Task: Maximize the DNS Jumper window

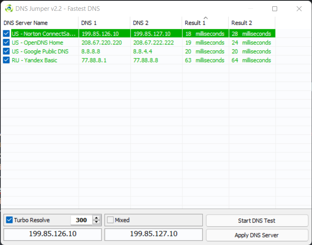Action: tap(275, 9)
